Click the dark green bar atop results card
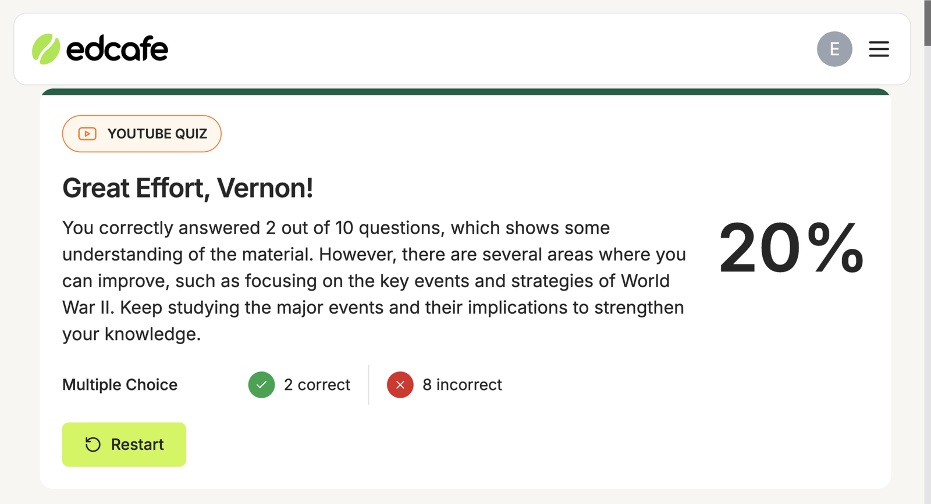Screen dimensions: 931x504 [465, 92]
